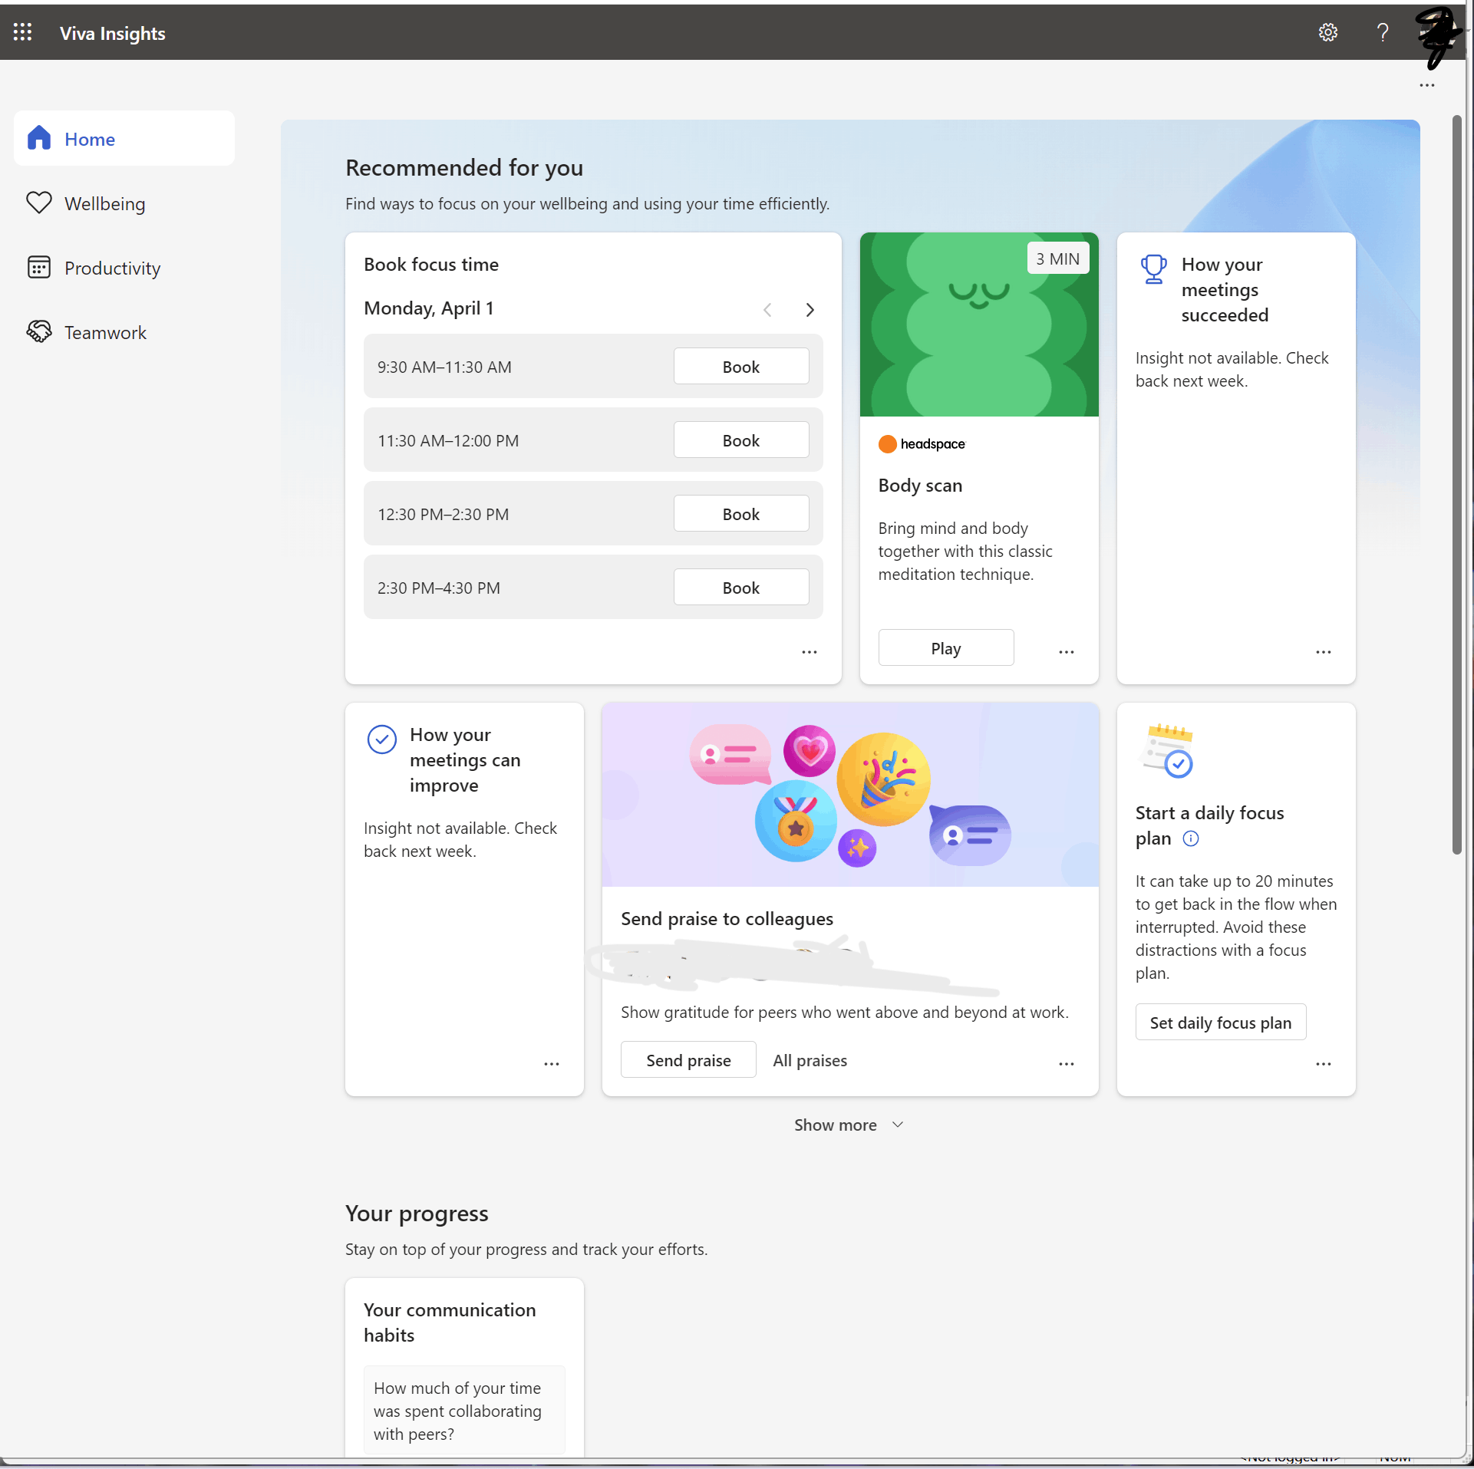Screen dimensions: 1474x1469
Task: Click Set daily focus plan button
Action: click(x=1220, y=1023)
